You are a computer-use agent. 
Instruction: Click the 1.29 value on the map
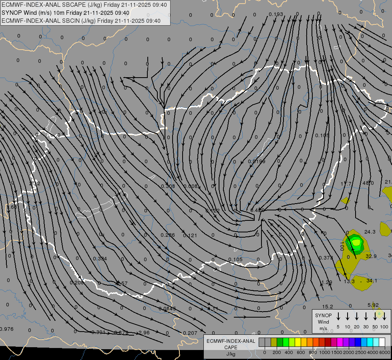(x=327, y=282)
